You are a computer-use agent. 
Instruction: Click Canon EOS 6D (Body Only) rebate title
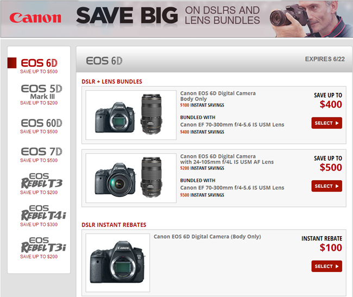click(x=207, y=237)
